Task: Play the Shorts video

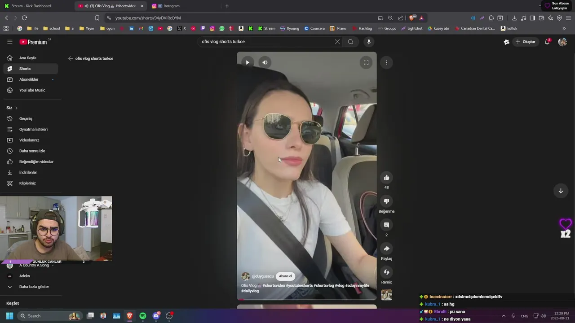Action: 247,62
